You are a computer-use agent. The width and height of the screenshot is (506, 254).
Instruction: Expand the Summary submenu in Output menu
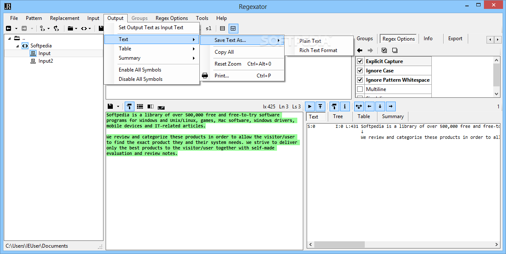click(152, 58)
